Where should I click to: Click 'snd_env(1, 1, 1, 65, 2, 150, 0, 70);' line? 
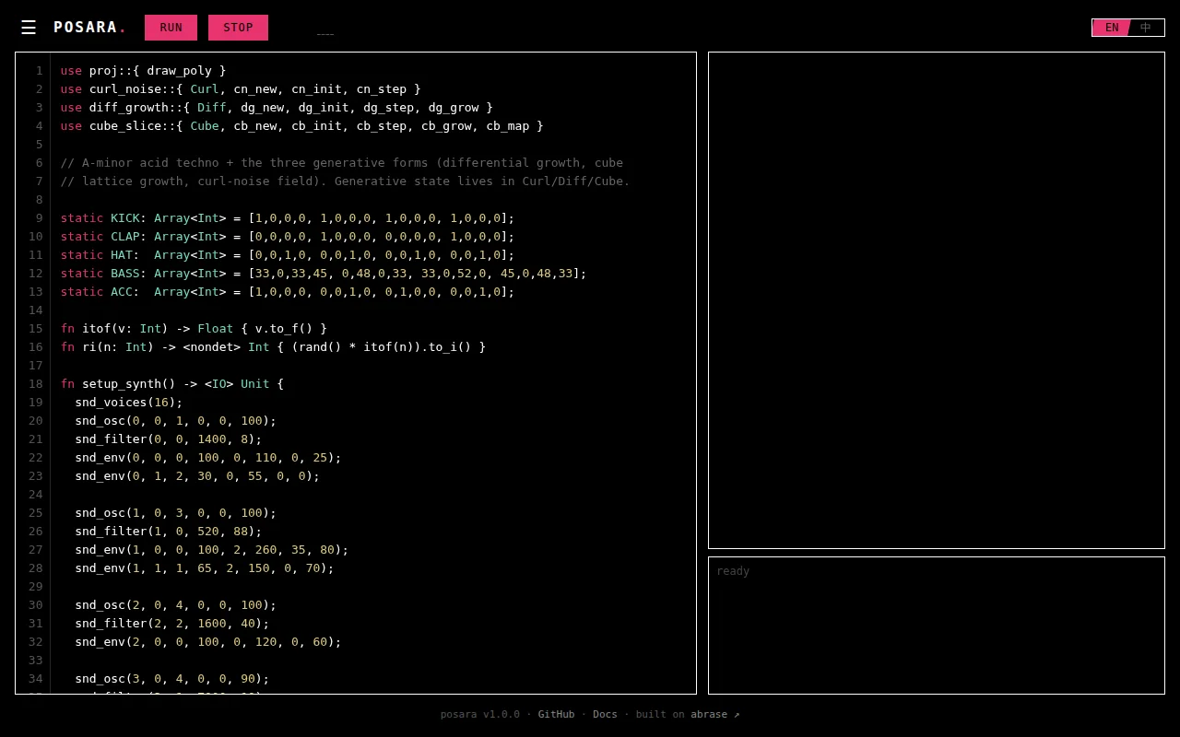coord(205,568)
